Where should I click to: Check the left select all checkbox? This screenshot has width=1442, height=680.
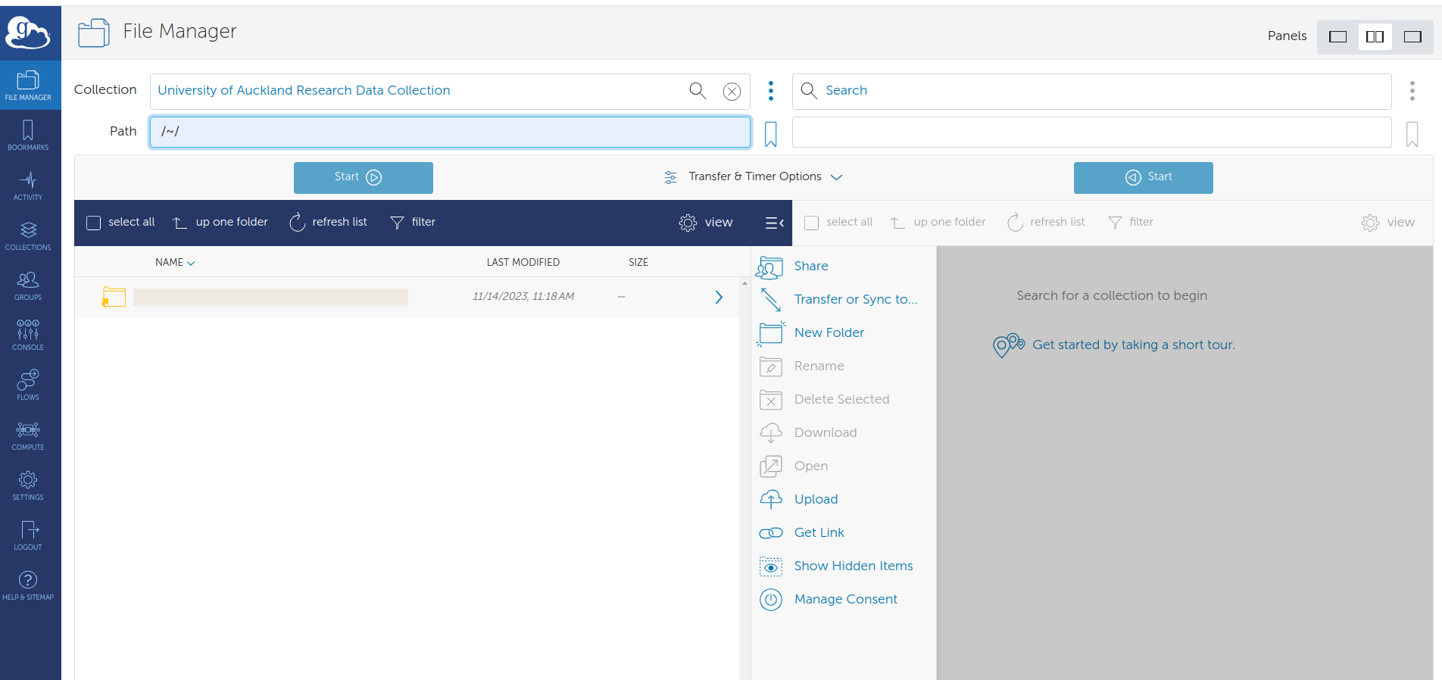coord(94,223)
